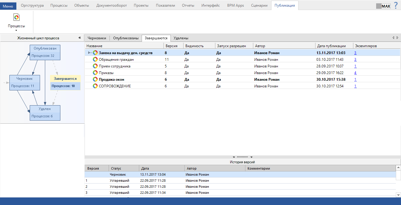Open the help question mark icon

396,5
